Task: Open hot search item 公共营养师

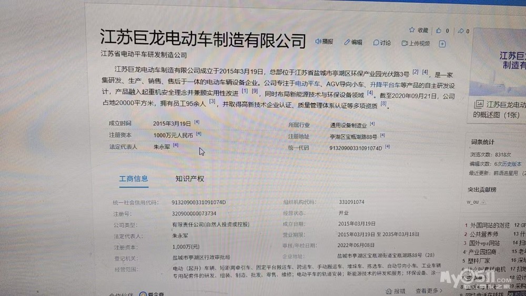Action: [483, 234]
